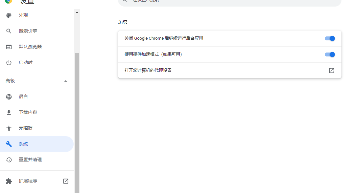The width and height of the screenshot is (351, 193).
Task: Open the 语言 settings section
Action: point(37,96)
